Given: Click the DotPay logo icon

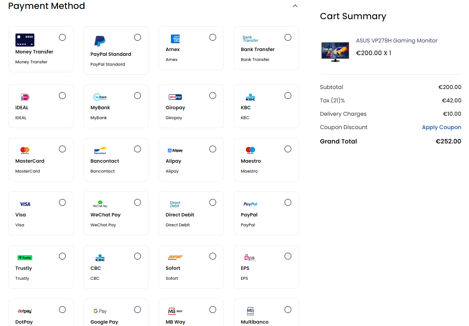Looking at the screenshot, I should pyautogui.click(x=25, y=311).
